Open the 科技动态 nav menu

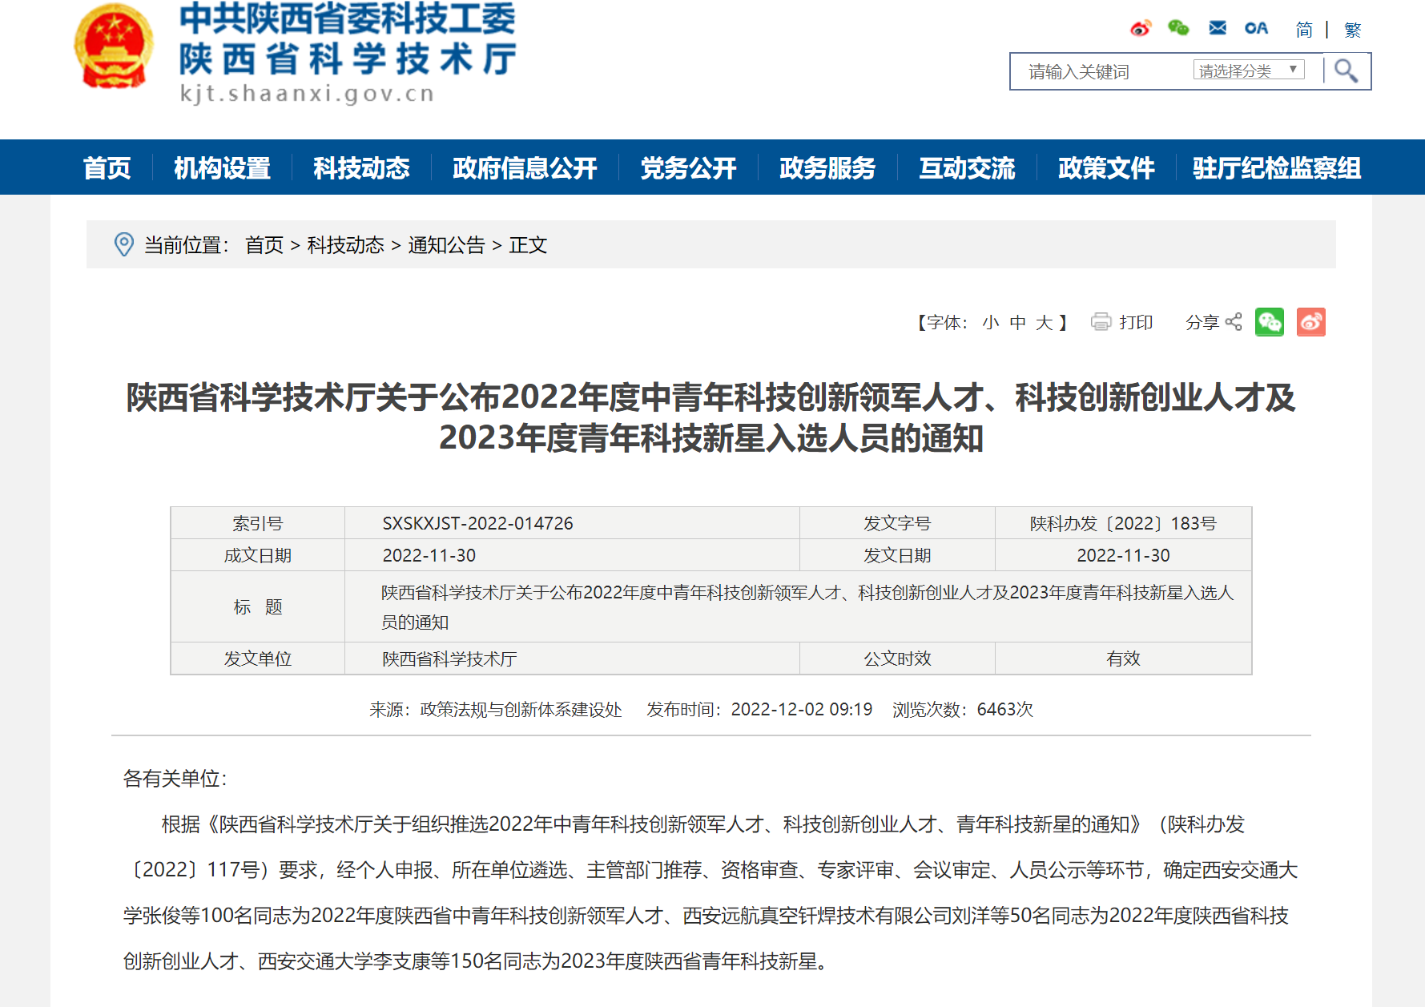361,167
